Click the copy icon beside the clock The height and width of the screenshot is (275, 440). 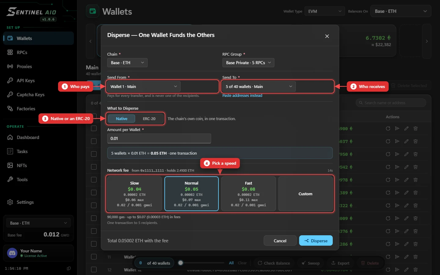point(69,269)
